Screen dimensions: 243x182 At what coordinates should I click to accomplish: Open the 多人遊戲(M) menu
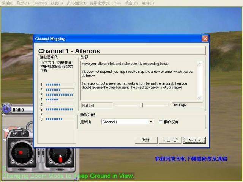click(x=76, y=3)
